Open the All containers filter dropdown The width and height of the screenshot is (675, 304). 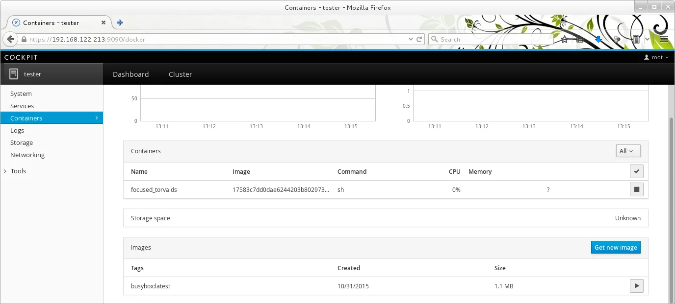tap(628, 151)
